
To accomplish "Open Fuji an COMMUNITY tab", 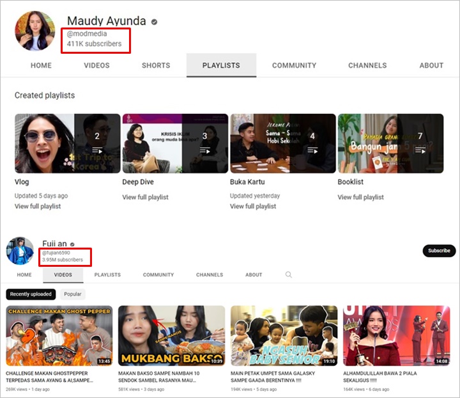I will (158, 275).
